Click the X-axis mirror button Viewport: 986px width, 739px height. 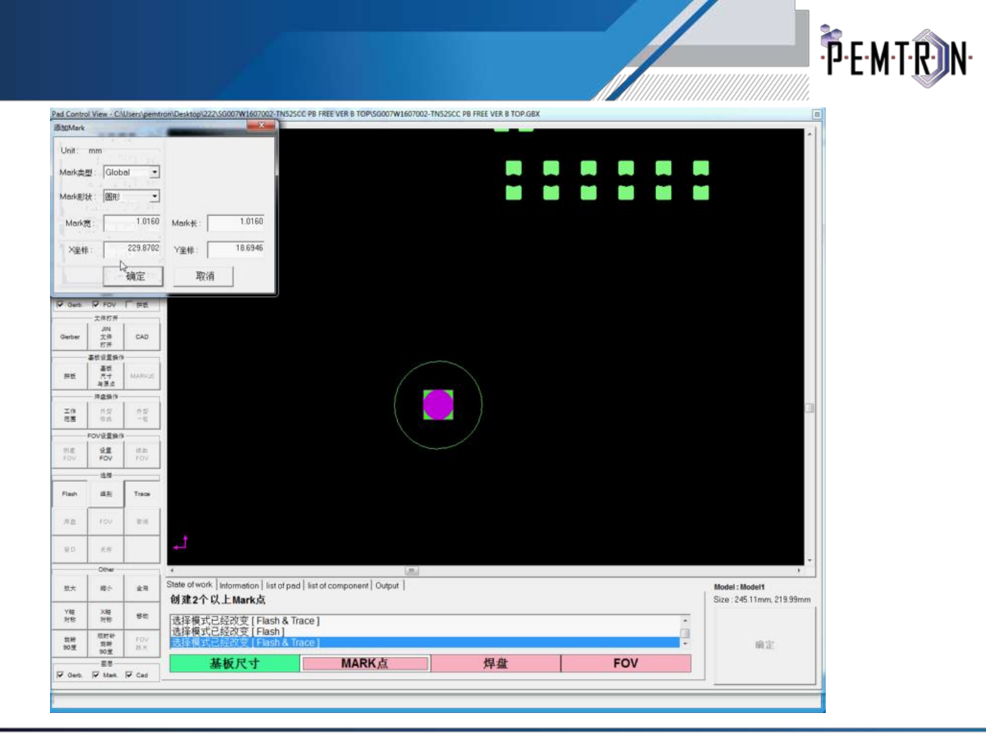coord(106,616)
